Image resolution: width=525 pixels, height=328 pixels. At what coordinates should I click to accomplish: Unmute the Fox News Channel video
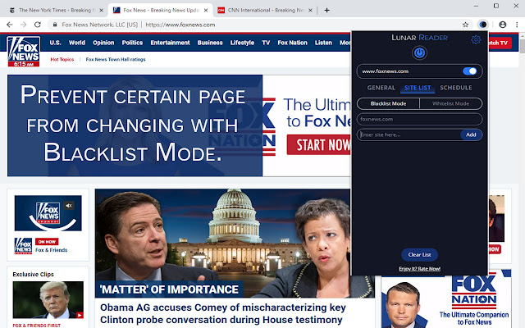coord(69,206)
